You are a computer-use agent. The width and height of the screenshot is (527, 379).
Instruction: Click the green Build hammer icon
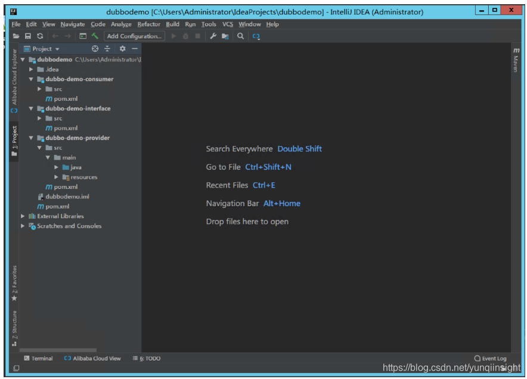click(x=95, y=36)
